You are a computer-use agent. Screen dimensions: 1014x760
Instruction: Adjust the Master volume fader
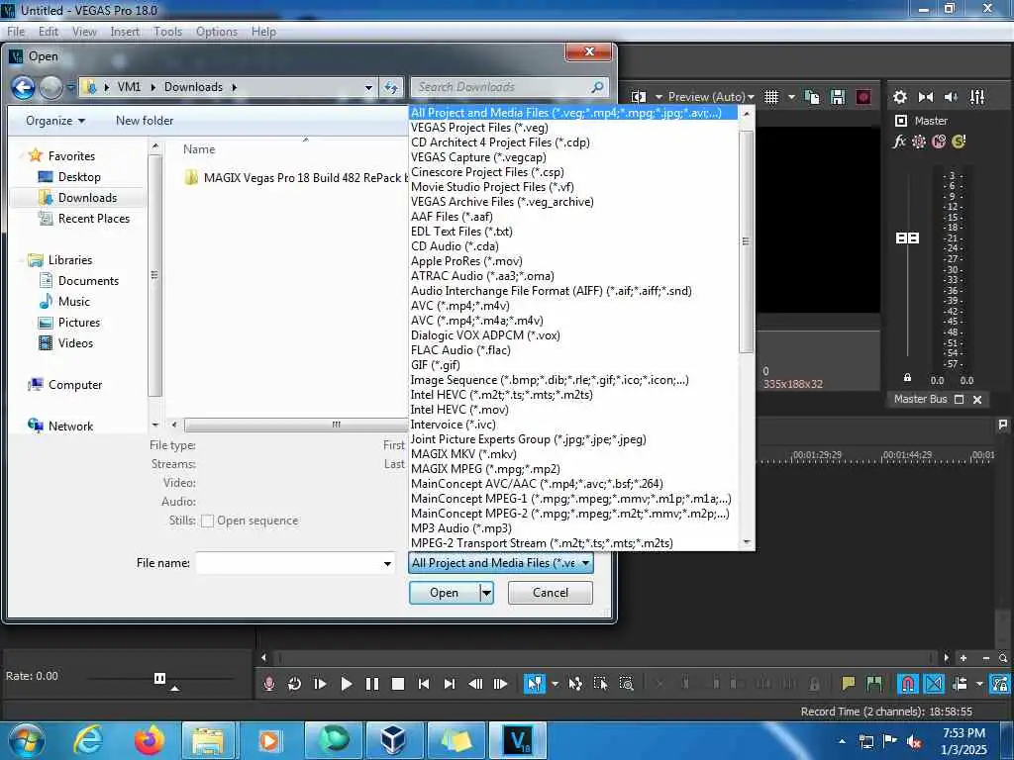click(907, 238)
